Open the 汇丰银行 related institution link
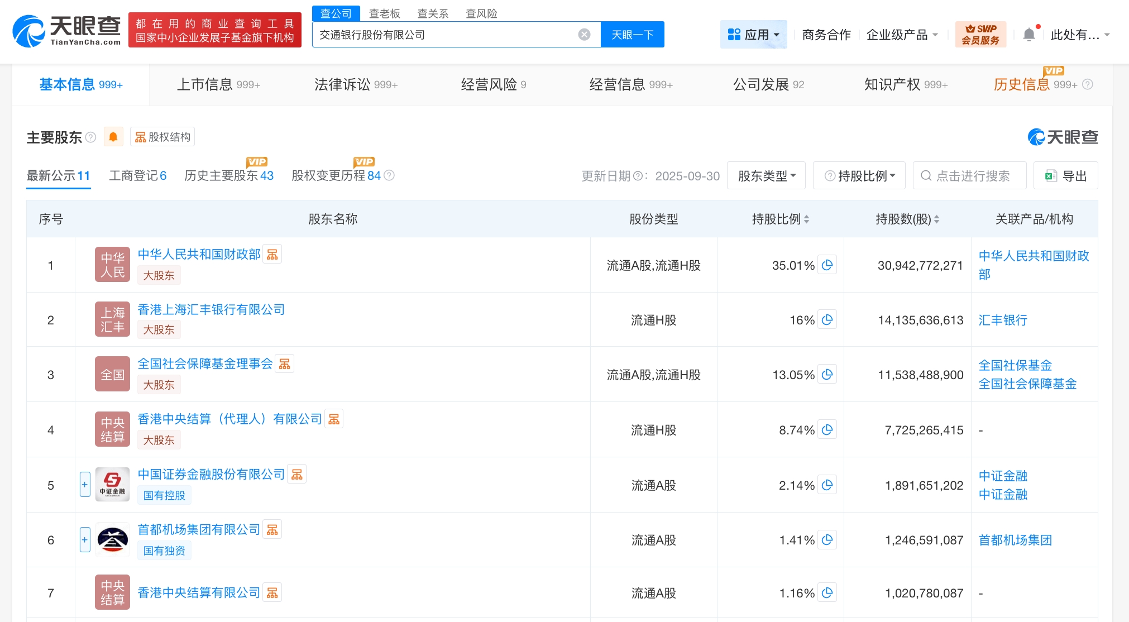Viewport: 1129px width, 622px height. coord(1003,320)
